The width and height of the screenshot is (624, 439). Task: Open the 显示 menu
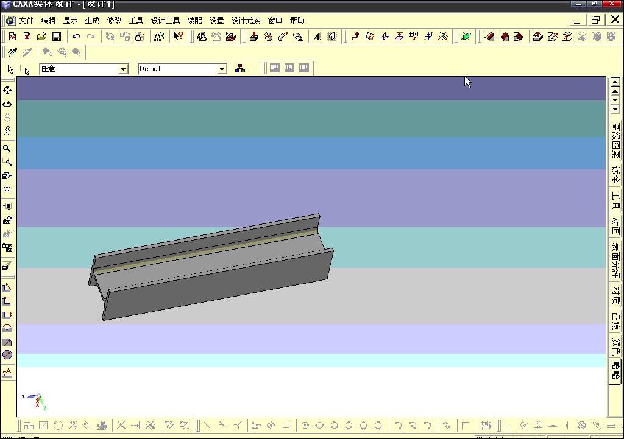(x=71, y=21)
